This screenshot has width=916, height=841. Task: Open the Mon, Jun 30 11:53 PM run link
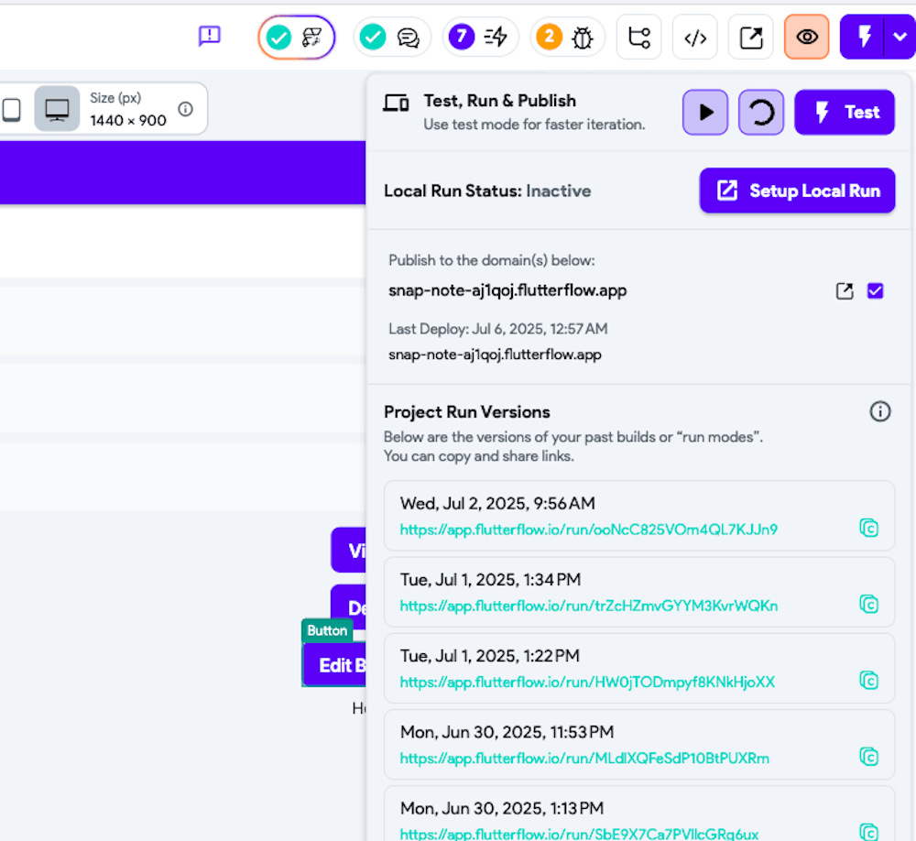pyautogui.click(x=584, y=758)
